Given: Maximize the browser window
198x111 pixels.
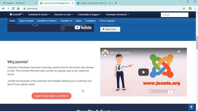Looking at the screenshot, I should coord(188,2).
